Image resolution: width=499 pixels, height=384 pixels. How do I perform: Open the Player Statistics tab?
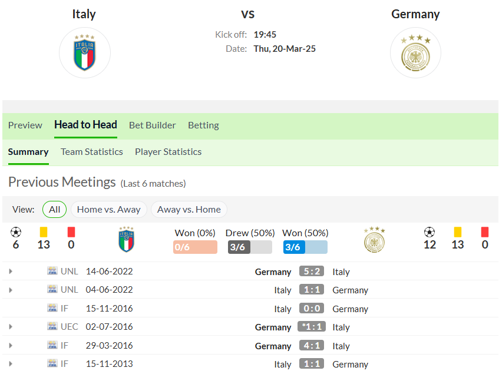point(168,152)
